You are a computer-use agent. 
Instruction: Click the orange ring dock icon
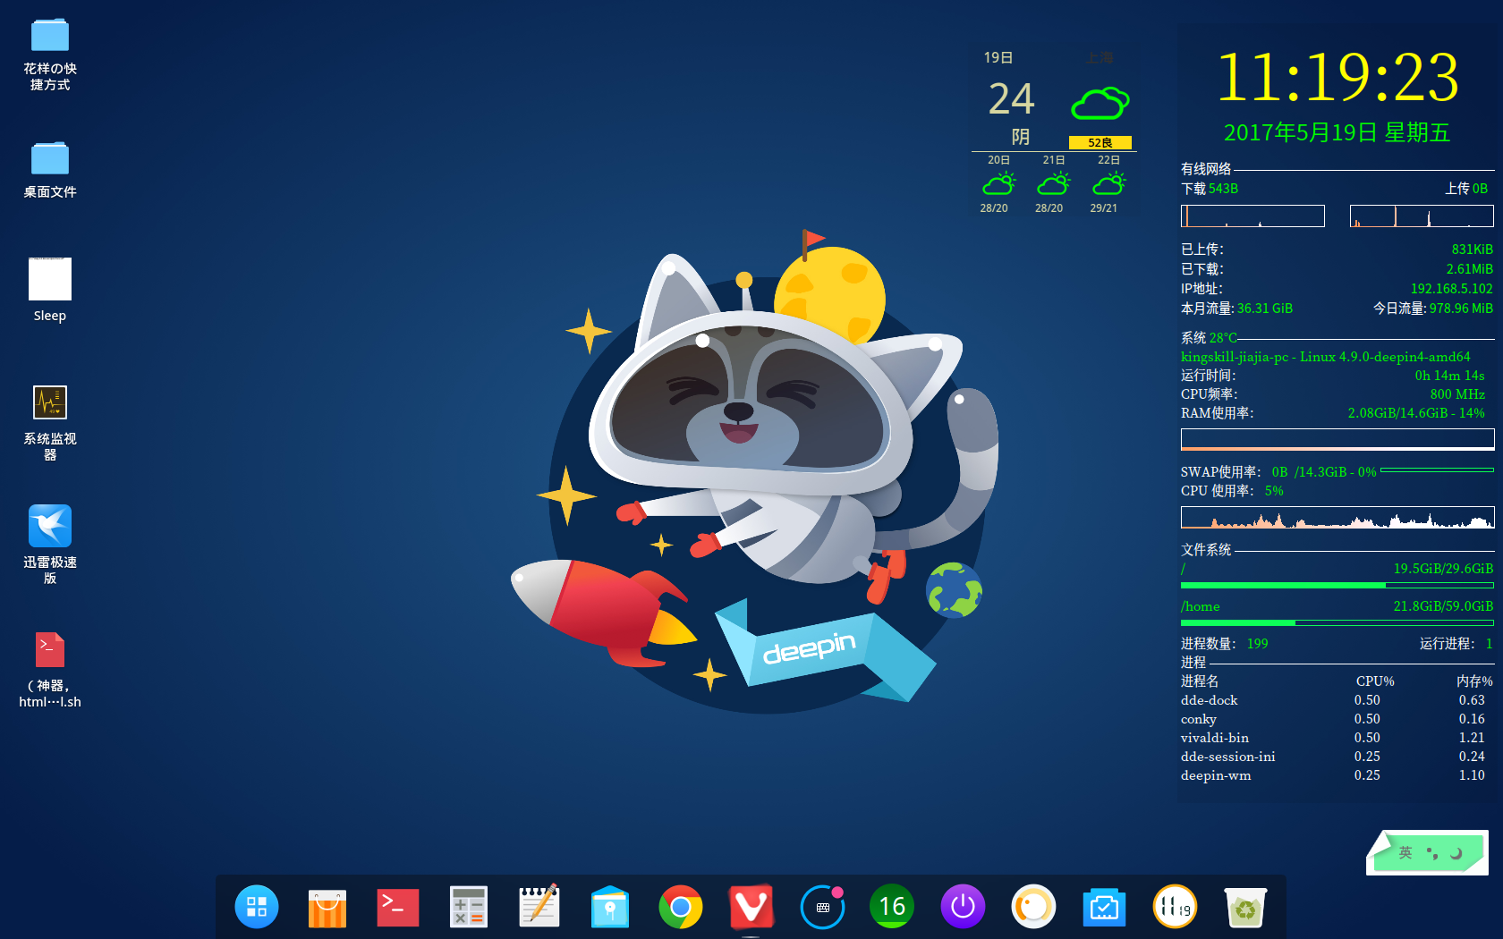[1033, 907]
